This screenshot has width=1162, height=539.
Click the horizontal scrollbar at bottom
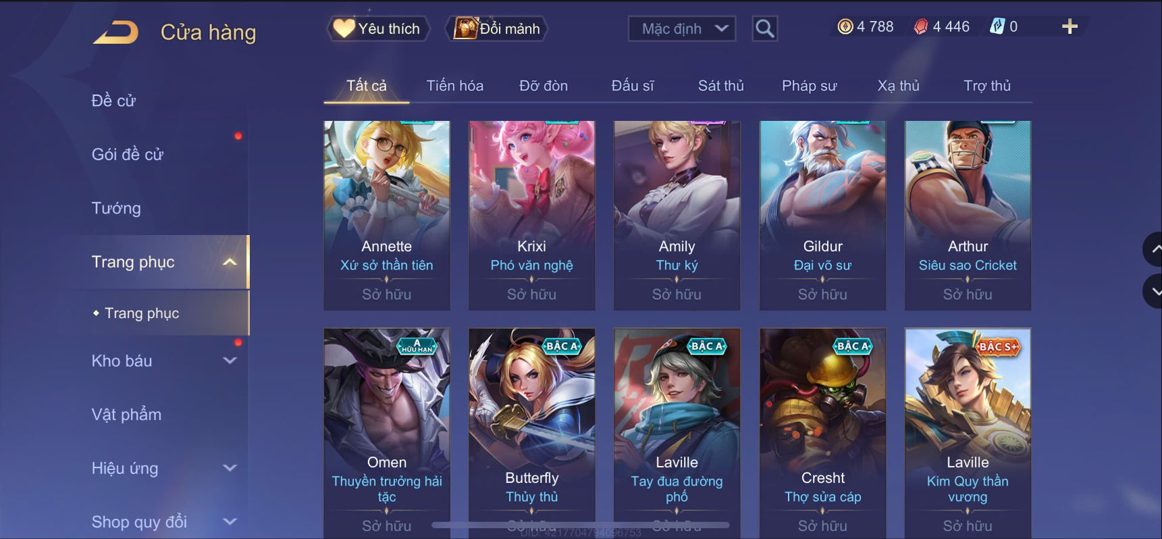click(x=581, y=525)
